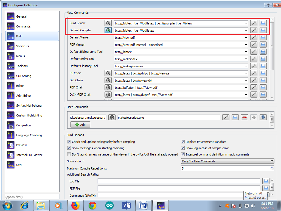
Task: Expand the Default Compiler dropdown
Action: [246, 30]
